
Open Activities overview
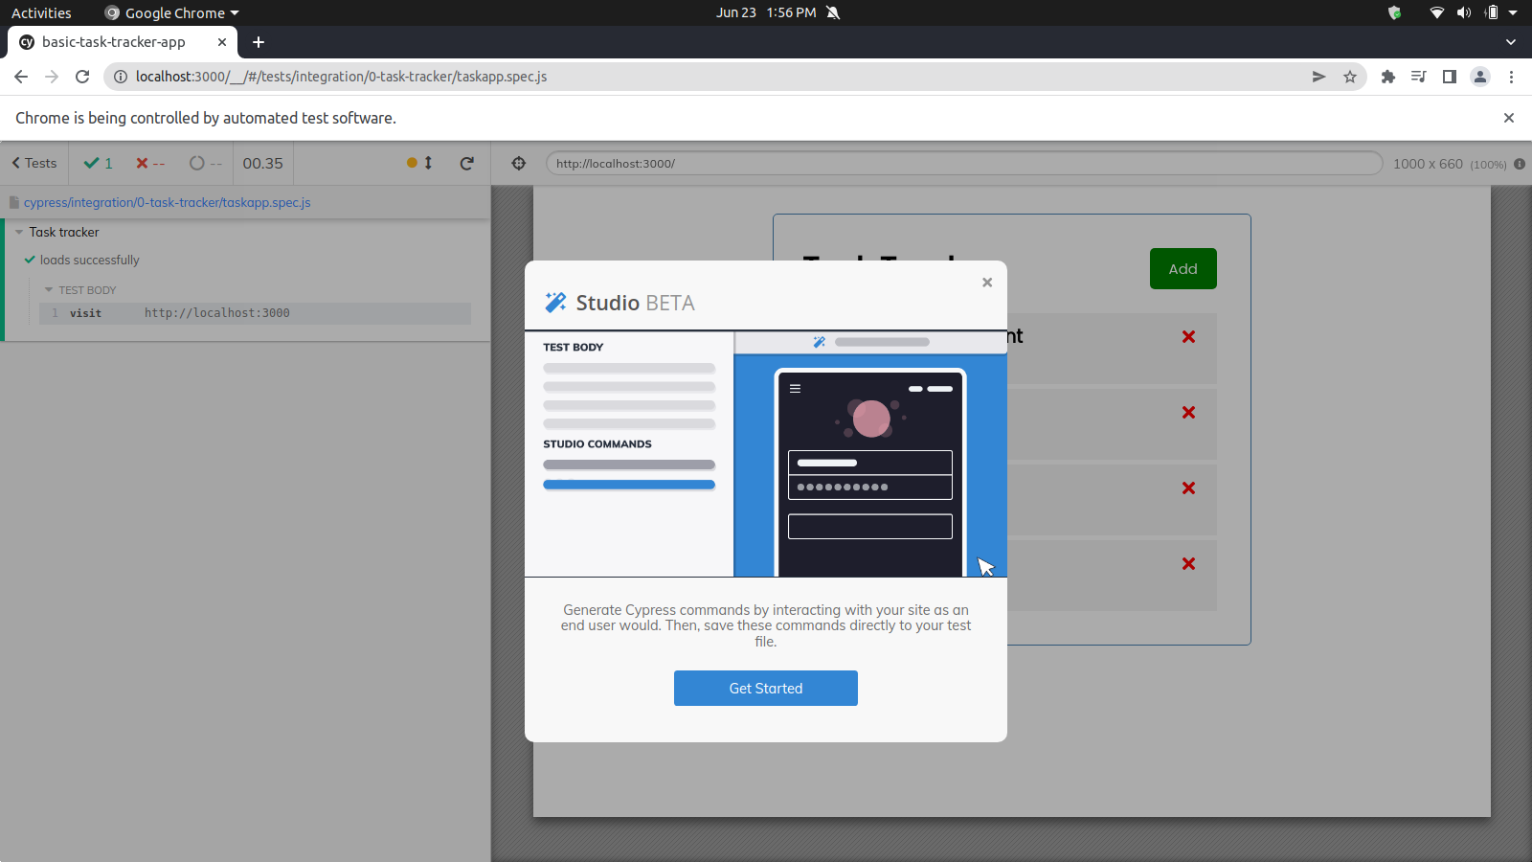(x=41, y=12)
